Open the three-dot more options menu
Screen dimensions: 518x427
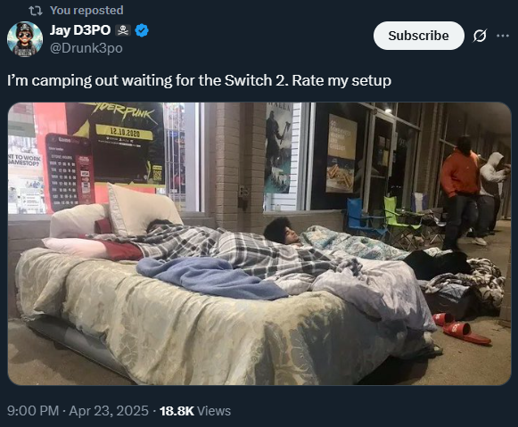pos(503,36)
